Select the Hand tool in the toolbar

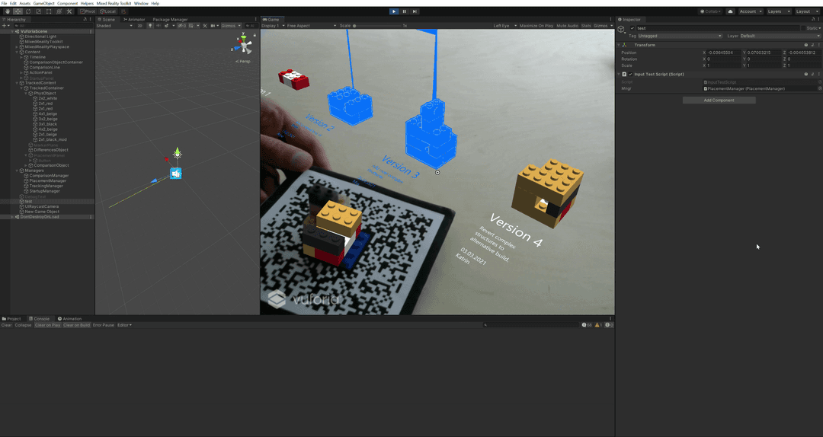click(x=8, y=11)
